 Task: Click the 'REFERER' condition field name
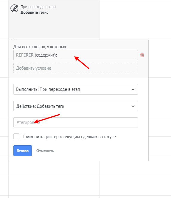click(25, 55)
